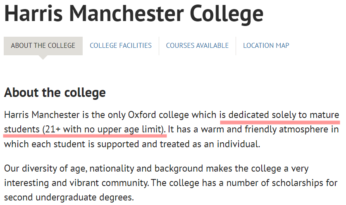Click 'Harris Manchester' at the start of the first paragraph
The height and width of the screenshot is (205, 346).
(x=42, y=115)
